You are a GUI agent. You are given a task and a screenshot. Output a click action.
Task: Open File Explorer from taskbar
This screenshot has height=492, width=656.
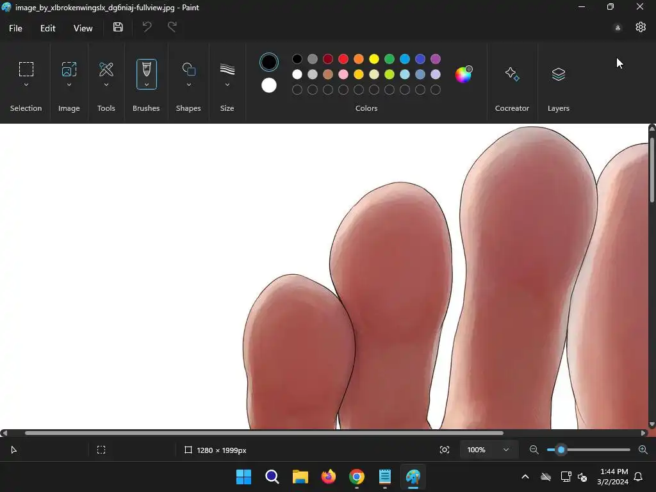coord(300,477)
